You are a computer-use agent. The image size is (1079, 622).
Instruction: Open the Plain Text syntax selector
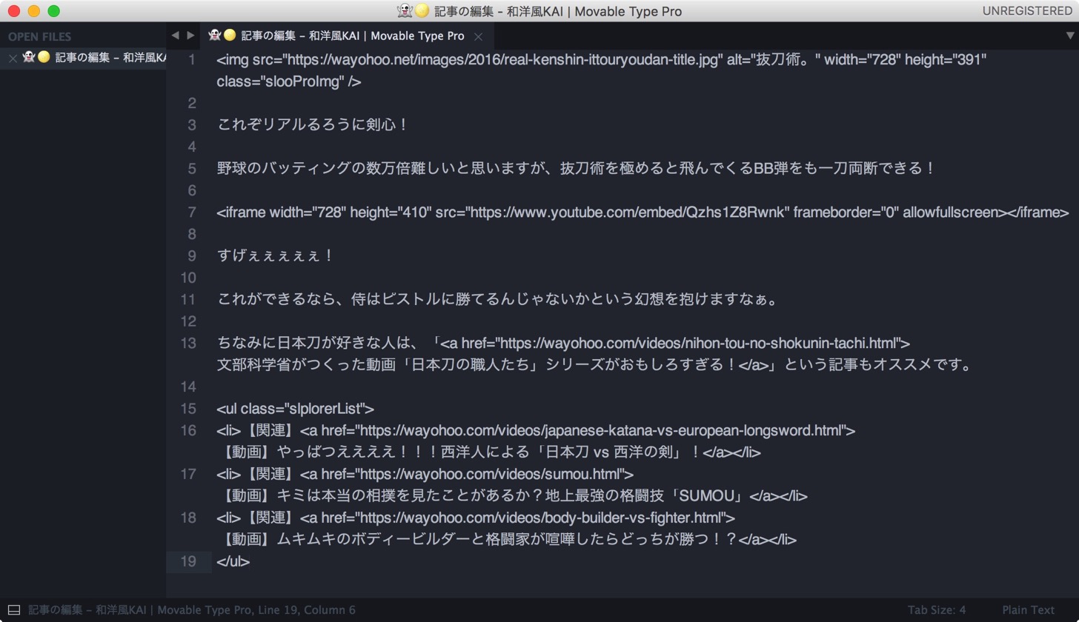(x=1028, y=610)
